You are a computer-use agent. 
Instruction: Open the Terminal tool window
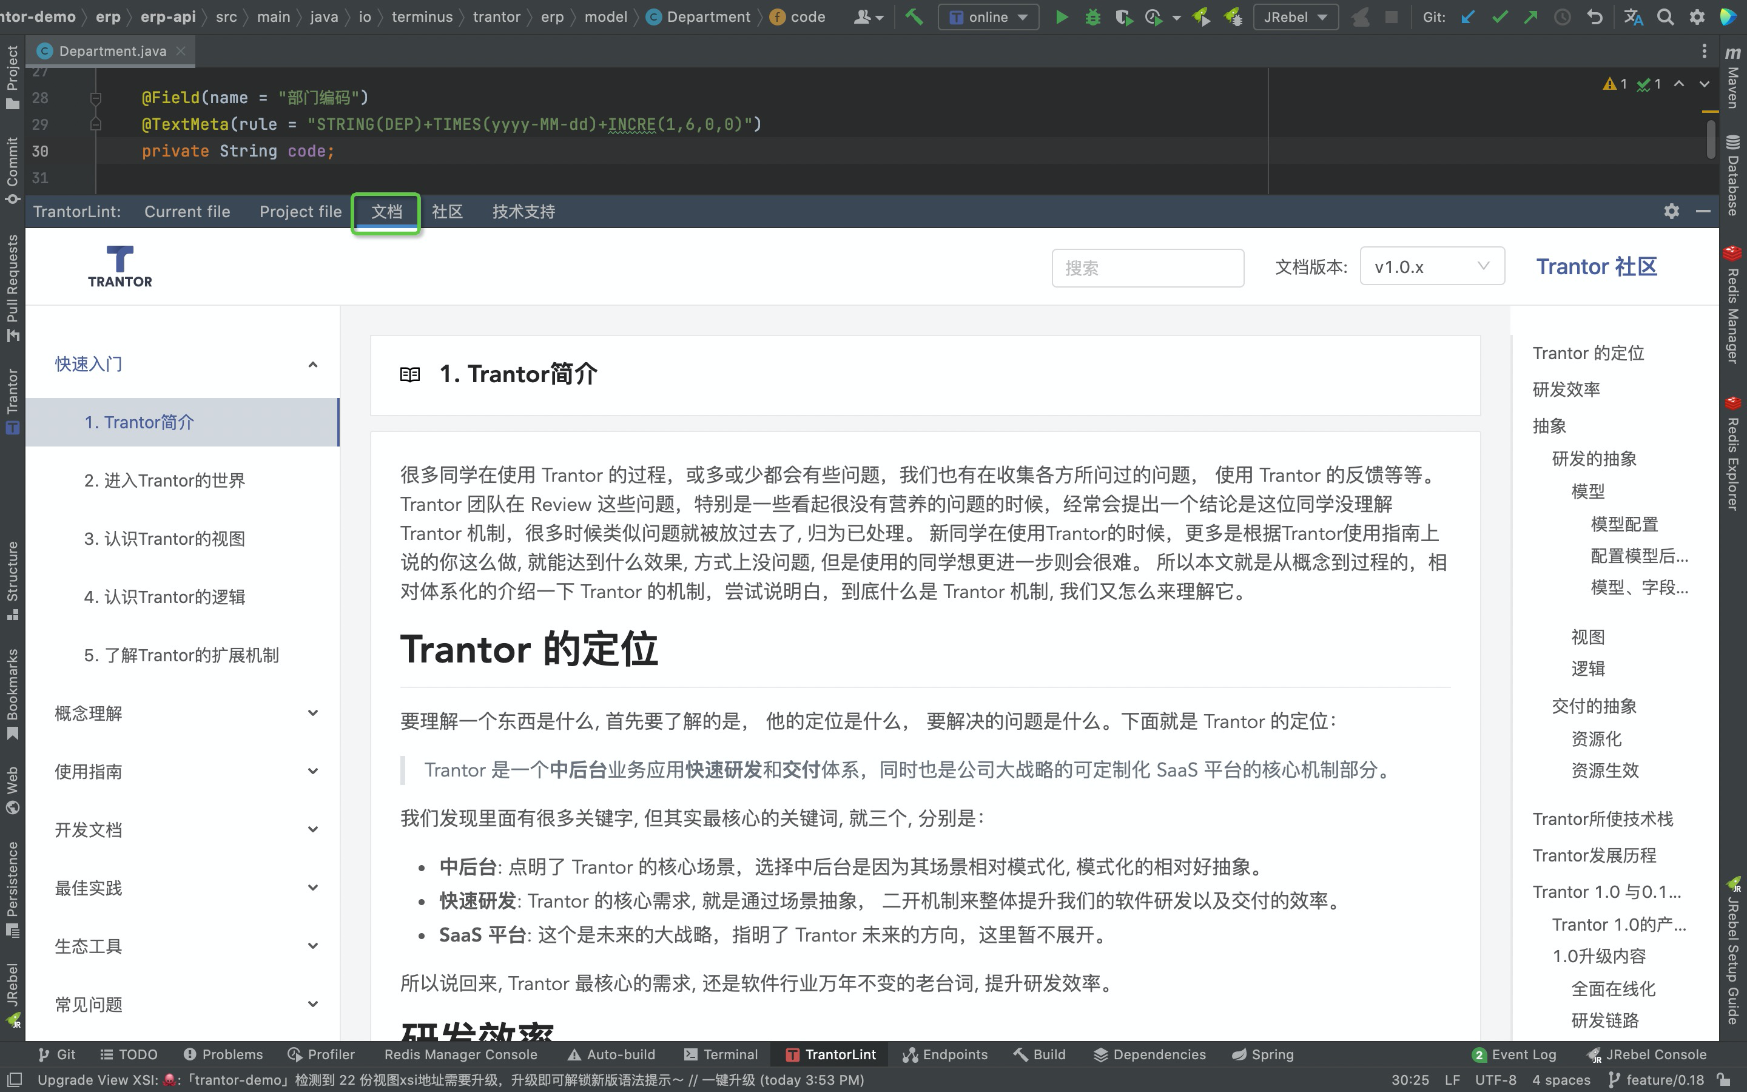point(721,1054)
